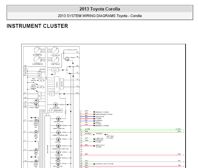Click the 'RED' label at the wire's right end

pos(179,154)
